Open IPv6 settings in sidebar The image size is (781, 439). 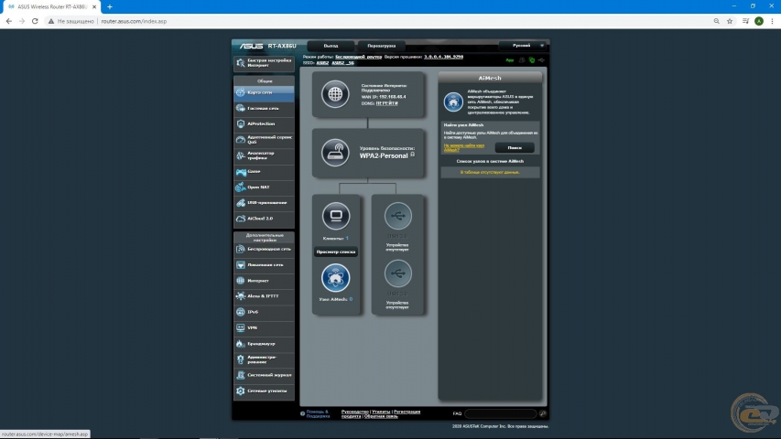(x=264, y=312)
